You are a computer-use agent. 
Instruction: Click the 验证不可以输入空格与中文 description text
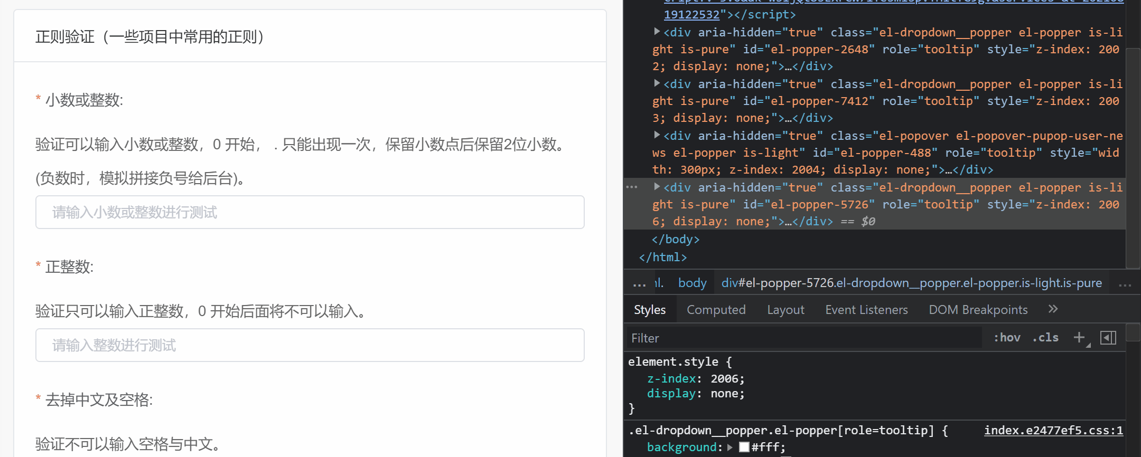click(128, 444)
